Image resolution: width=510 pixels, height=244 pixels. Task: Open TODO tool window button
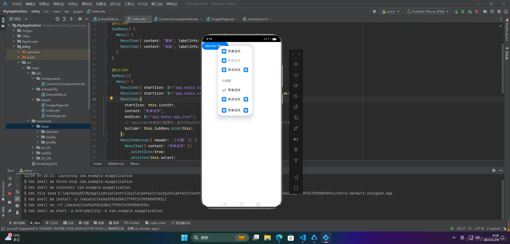coord(52,223)
